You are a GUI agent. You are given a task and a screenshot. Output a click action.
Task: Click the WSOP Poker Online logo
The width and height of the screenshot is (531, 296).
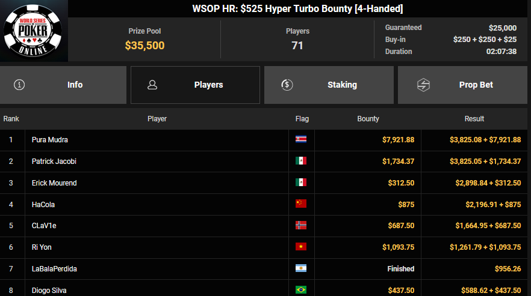(34, 31)
